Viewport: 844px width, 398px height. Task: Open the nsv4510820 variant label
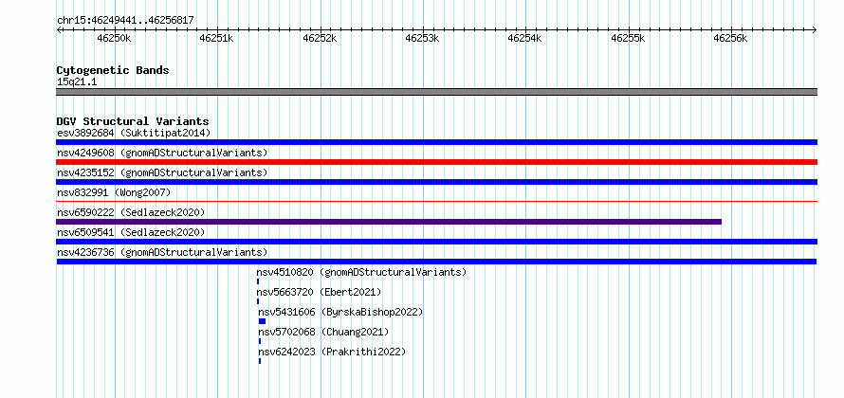click(x=361, y=272)
